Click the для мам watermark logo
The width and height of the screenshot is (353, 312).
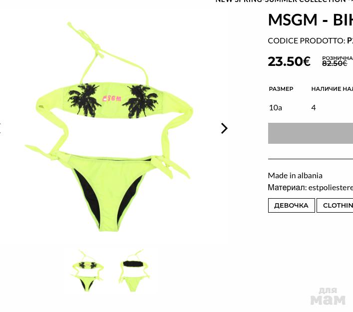click(x=328, y=296)
